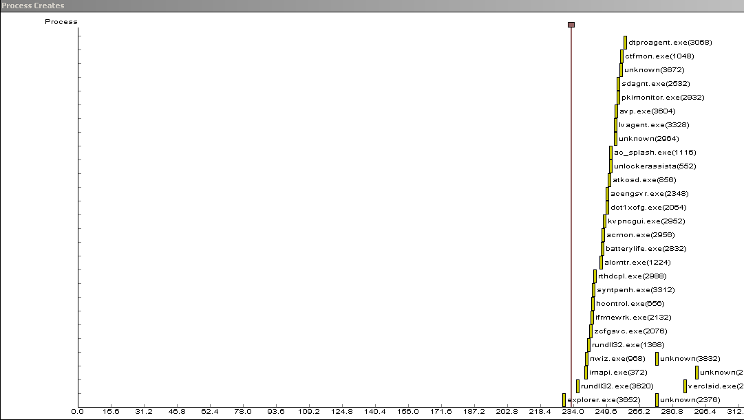Select the explorer.exe(3652) process bar
The image size is (744, 420).
coord(564,399)
